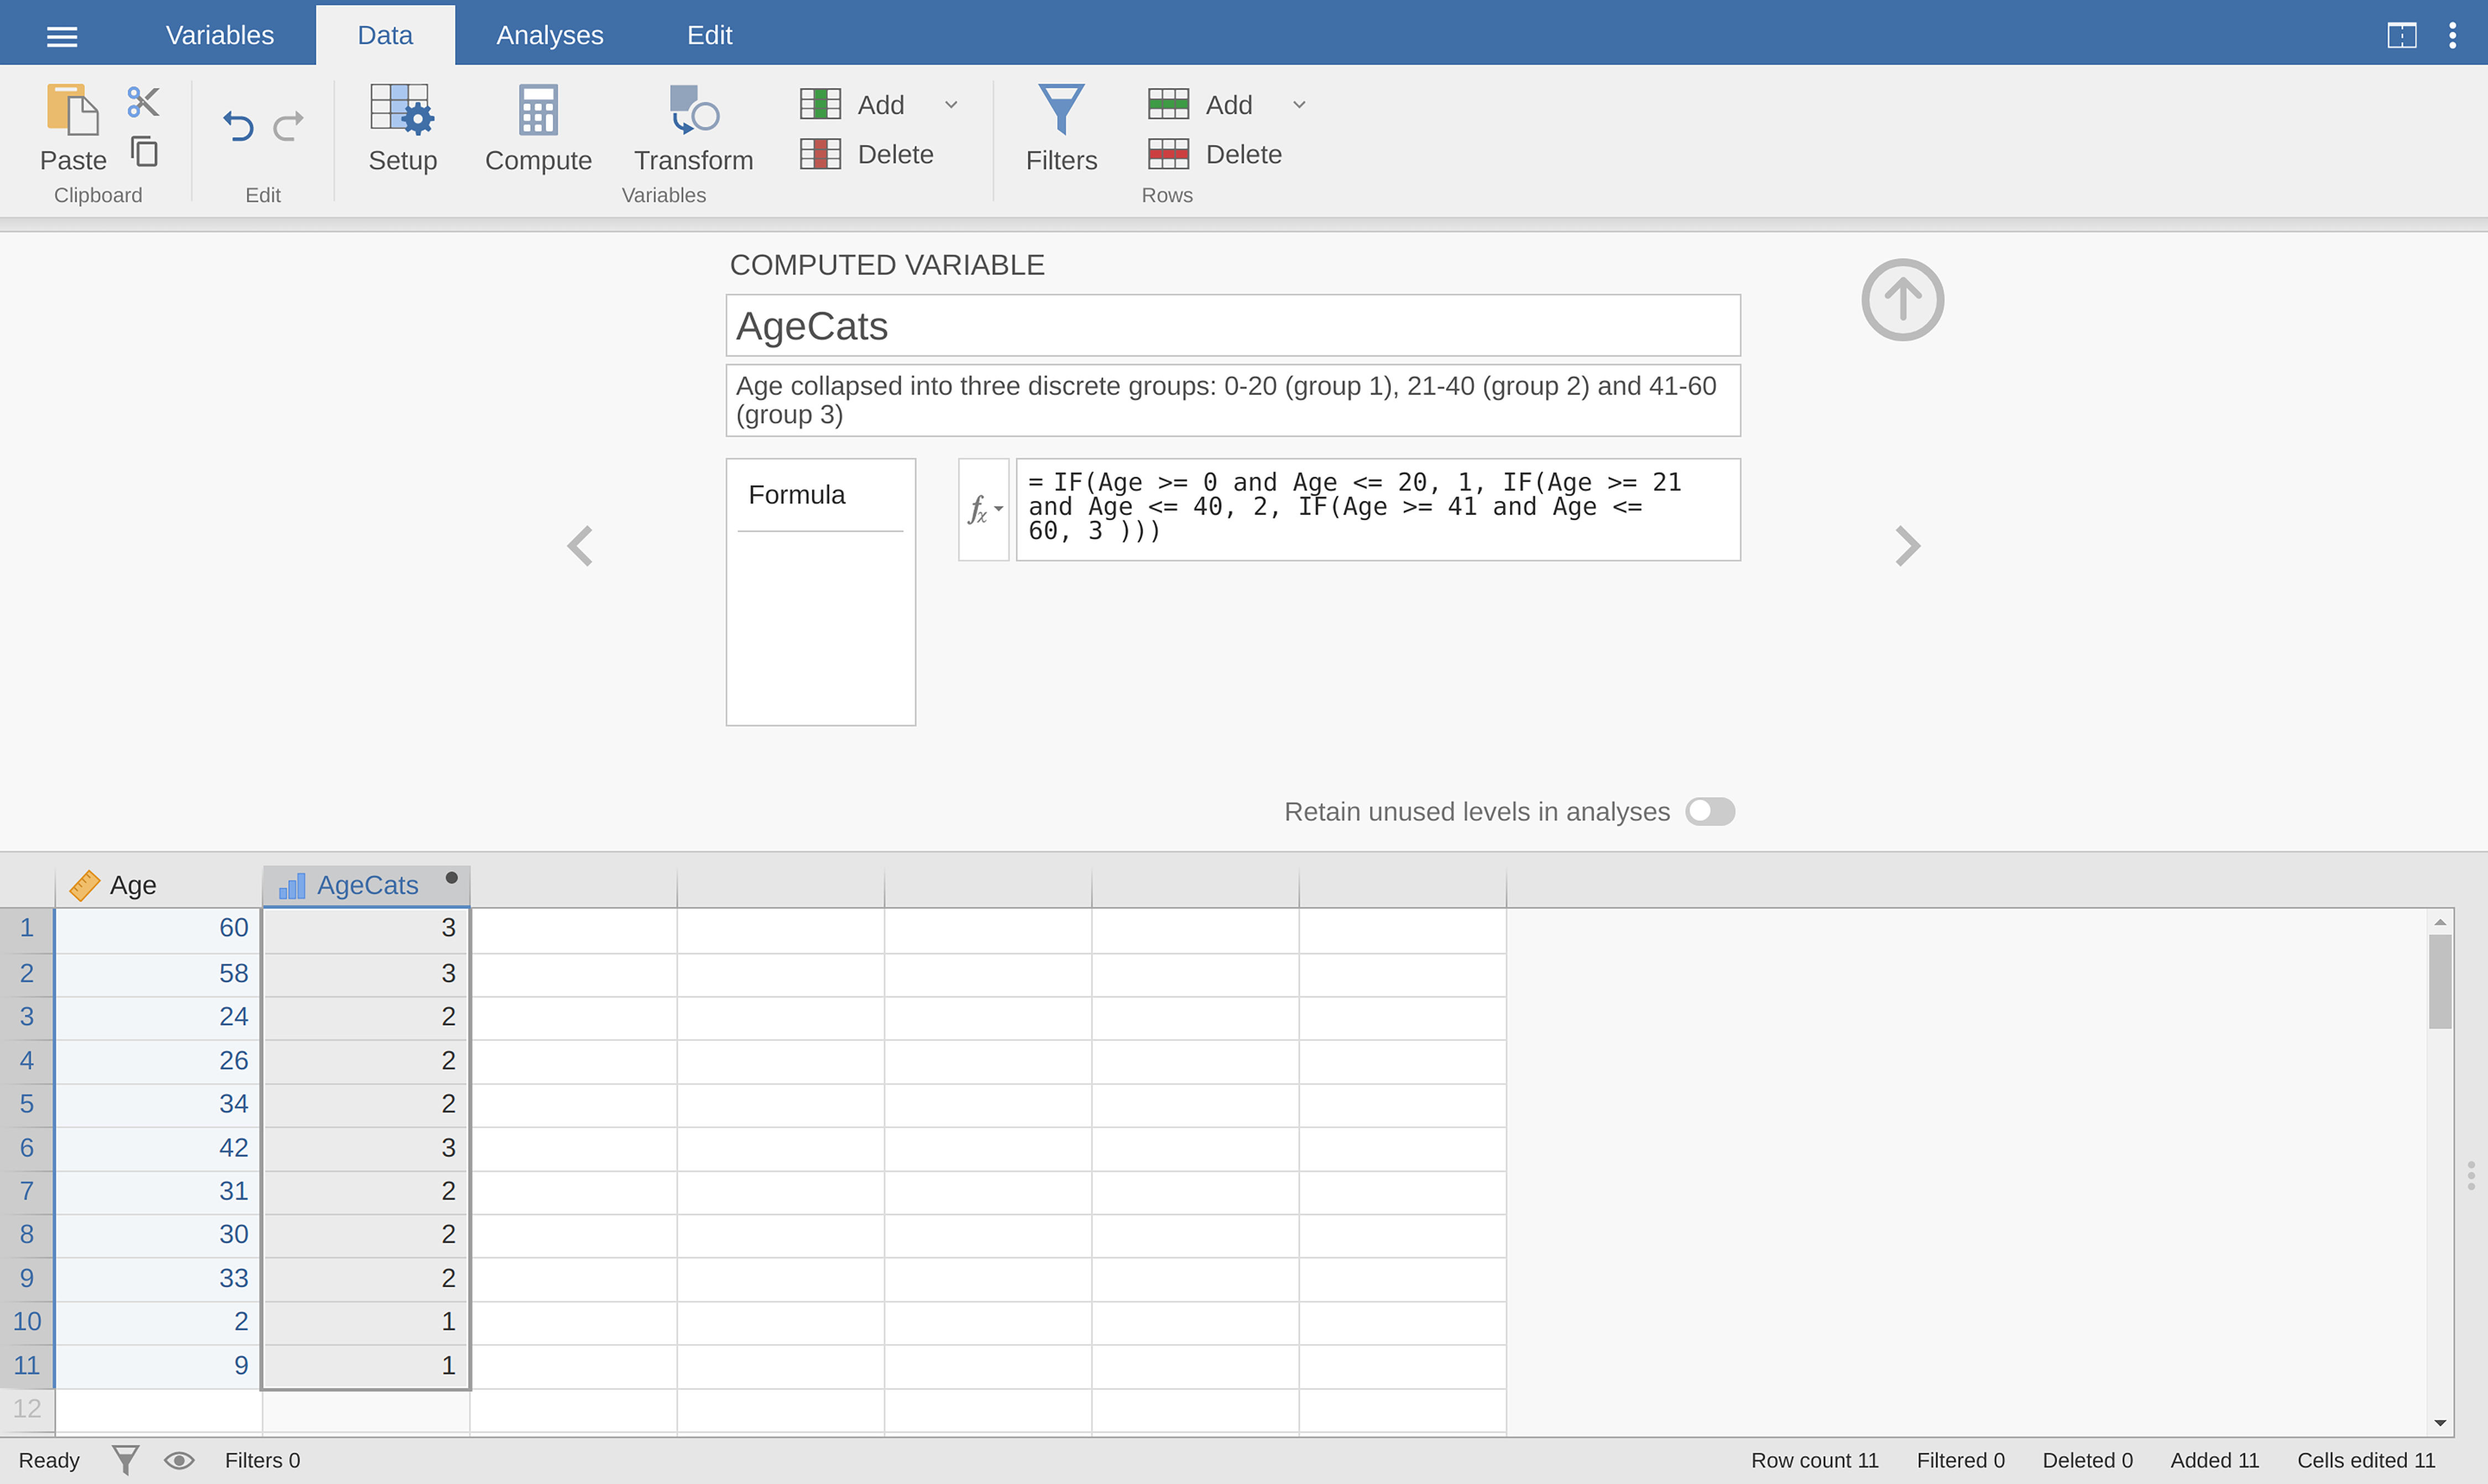The image size is (2488, 1484).
Task: Switch to the Variables tab
Action: click(x=220, y=35)
